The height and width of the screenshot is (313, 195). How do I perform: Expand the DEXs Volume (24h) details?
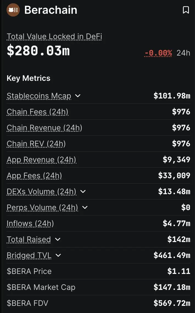pyautogui.click(x=83, y=191)
